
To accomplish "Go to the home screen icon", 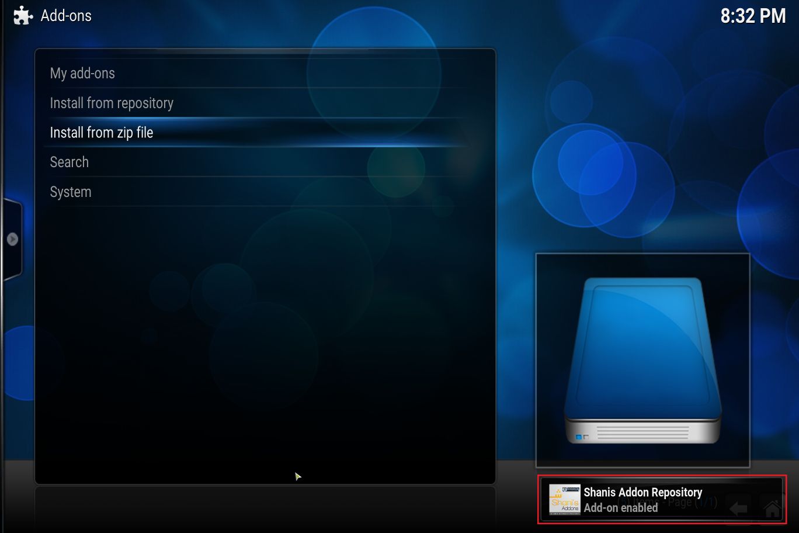I will (x=772, y=508).
